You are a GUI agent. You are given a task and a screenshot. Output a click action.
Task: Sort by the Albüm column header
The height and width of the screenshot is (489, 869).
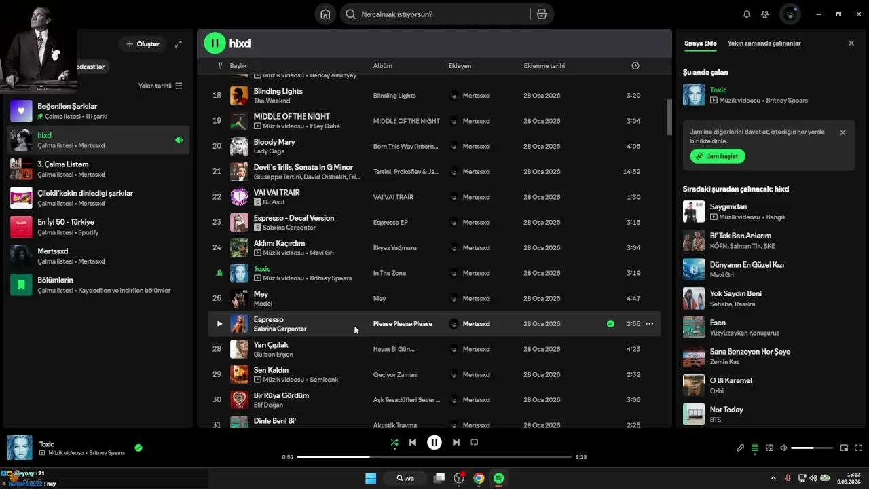[x=383, y=66]
